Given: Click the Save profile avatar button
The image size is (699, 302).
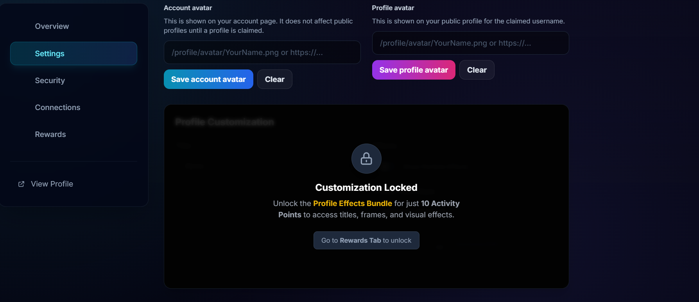Looking at the screenshot, I should 413,70.
